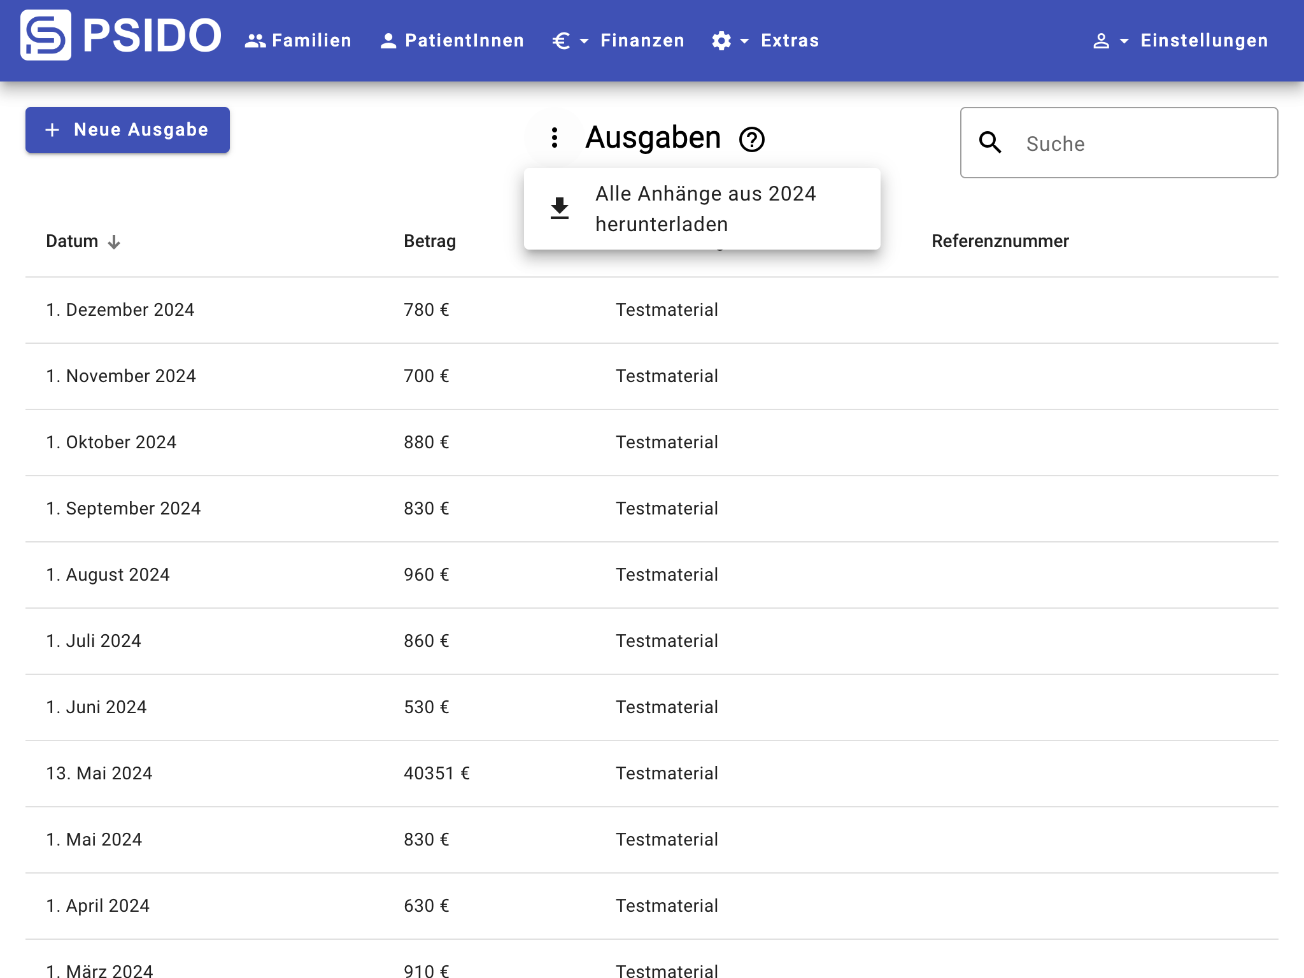Click the 630 € amount cell
The width and height of the screenshot is (1304, 978).
tap(427, 906)
